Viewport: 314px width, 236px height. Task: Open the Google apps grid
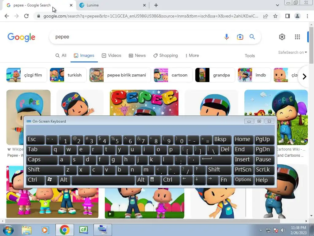tap(297, 37)
